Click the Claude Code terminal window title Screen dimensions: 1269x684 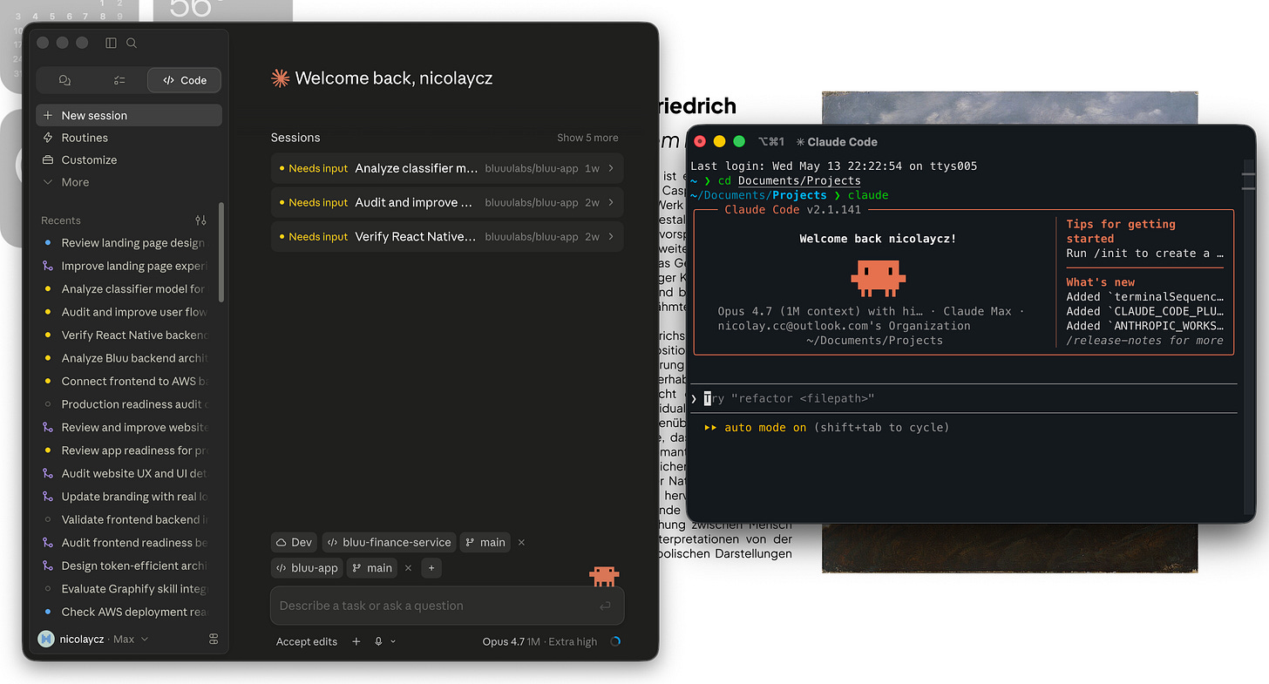point(836,141)
